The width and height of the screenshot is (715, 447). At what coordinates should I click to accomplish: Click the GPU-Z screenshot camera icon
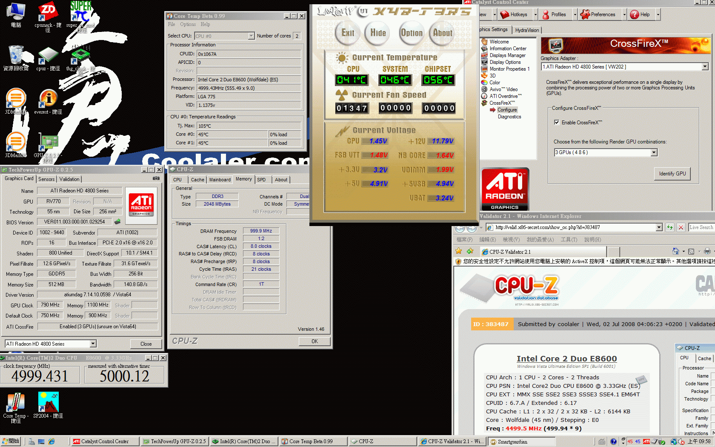(156, 178)
